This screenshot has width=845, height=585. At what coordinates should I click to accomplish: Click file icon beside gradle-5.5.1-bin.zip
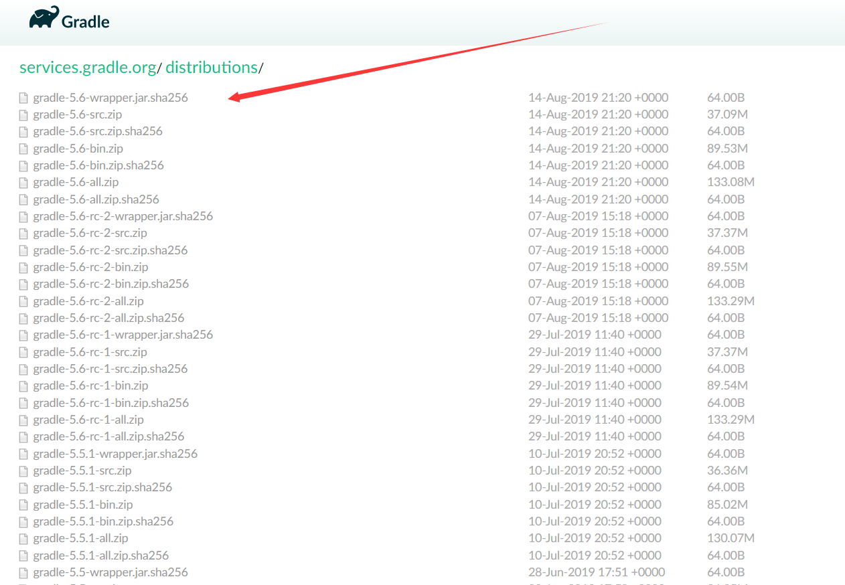[23, 505]
